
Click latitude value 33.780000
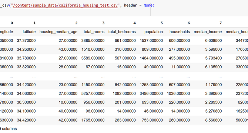click(x=26, y=58)
